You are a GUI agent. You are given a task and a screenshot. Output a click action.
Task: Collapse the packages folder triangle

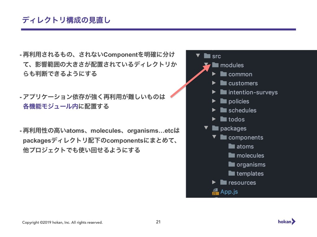[206, 128]
